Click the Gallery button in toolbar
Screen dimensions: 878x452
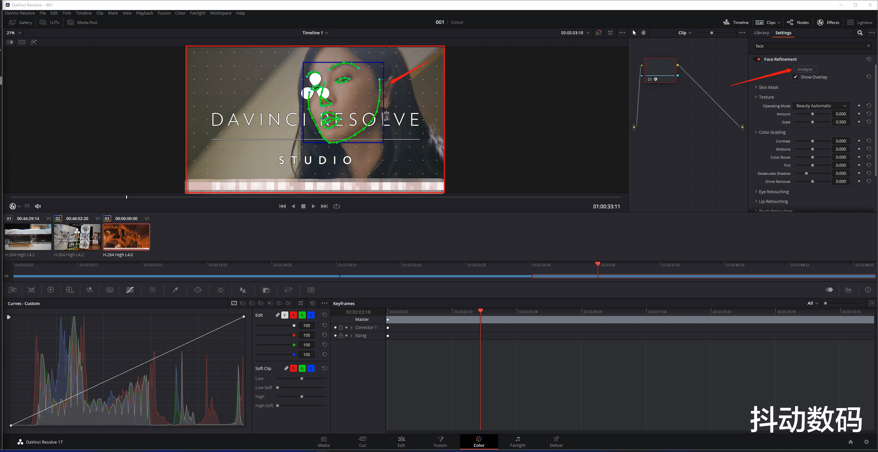[21, 23]
